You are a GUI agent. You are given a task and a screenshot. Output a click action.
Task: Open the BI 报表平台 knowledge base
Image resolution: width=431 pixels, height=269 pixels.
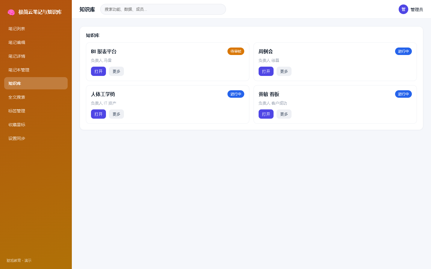pos(98,71)
